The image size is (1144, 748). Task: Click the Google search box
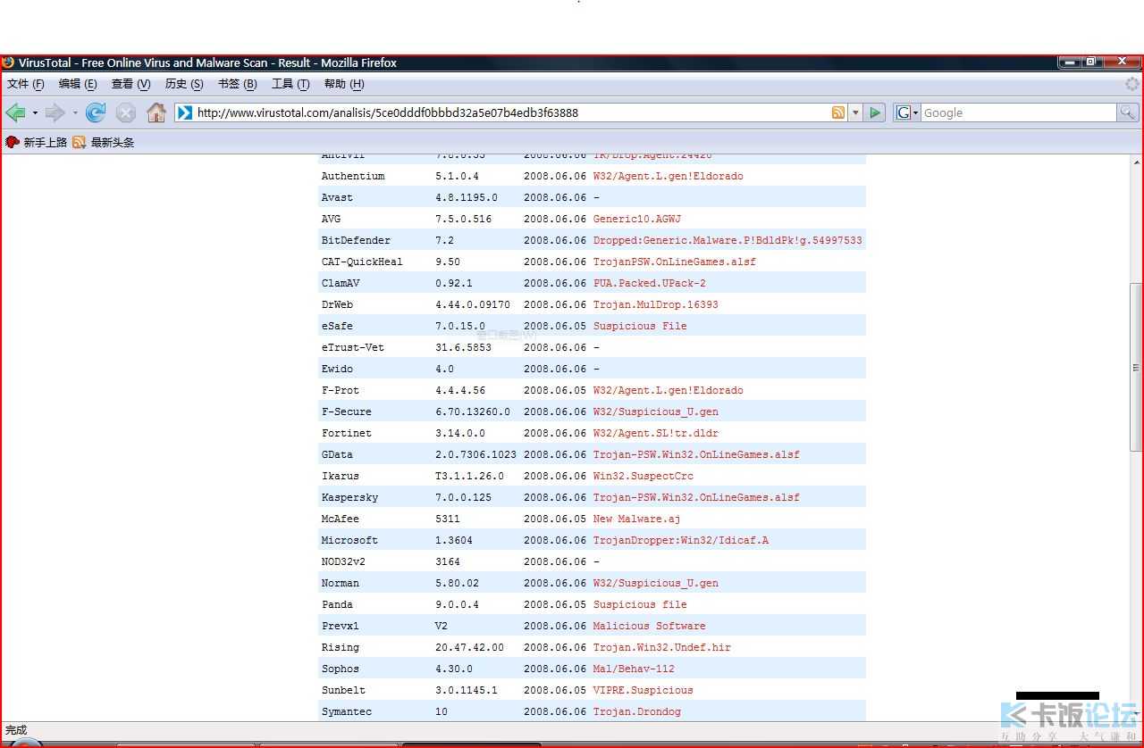pyautogui.click(x=1019, y=112)
